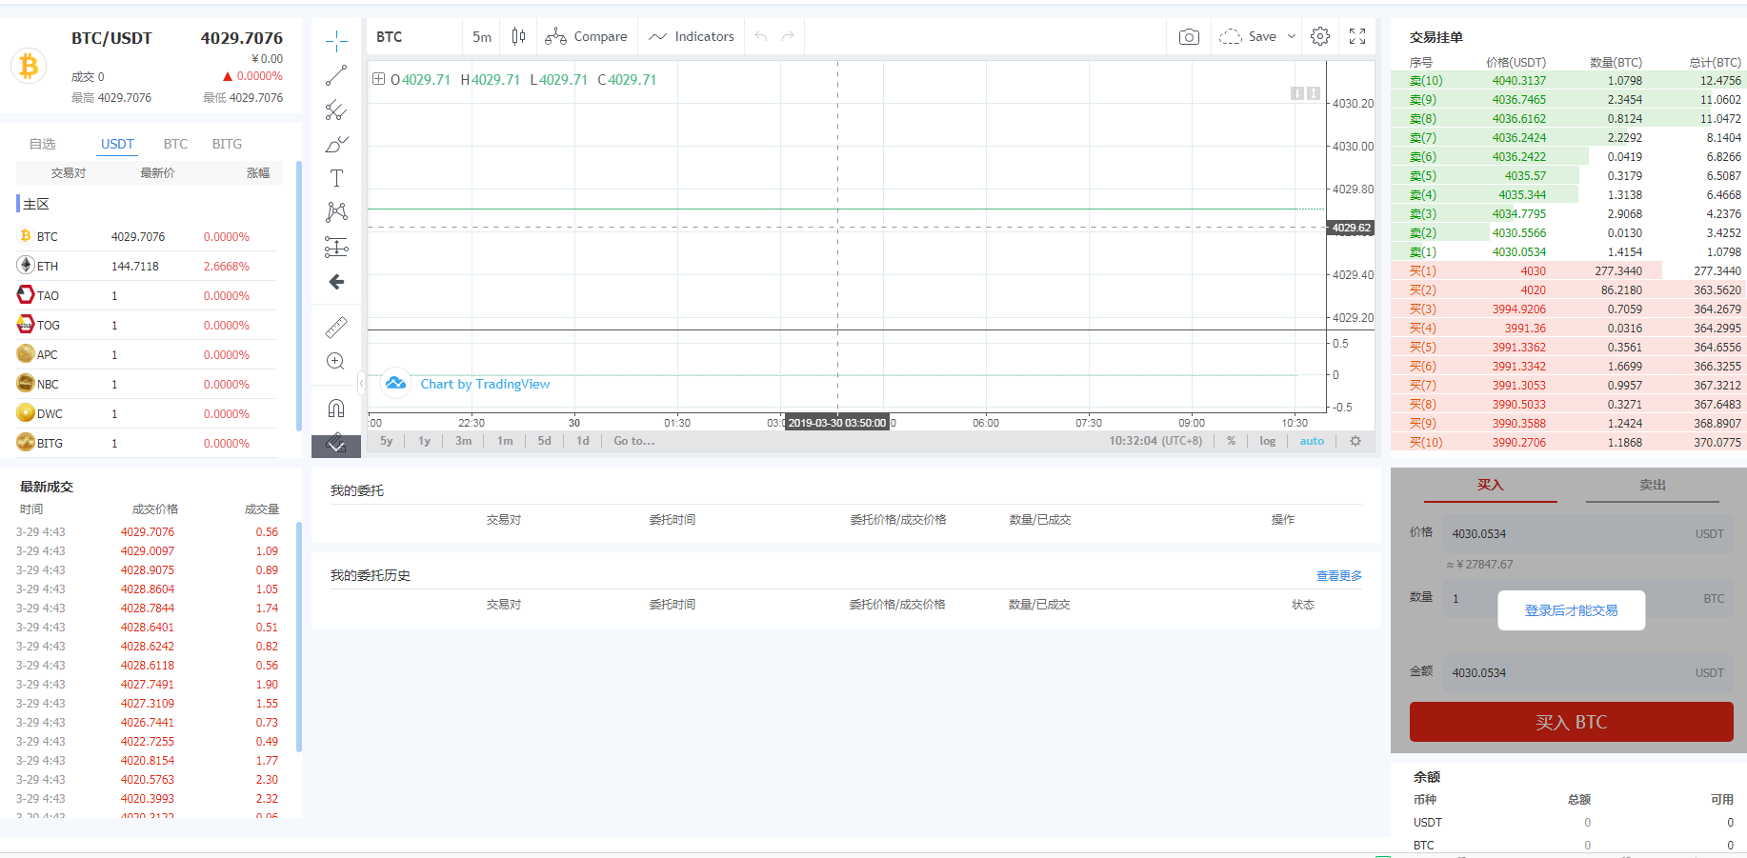1747x858 pixels.
Task: Open the 5m interval dropdown
Action: click(x=482, y=37)
